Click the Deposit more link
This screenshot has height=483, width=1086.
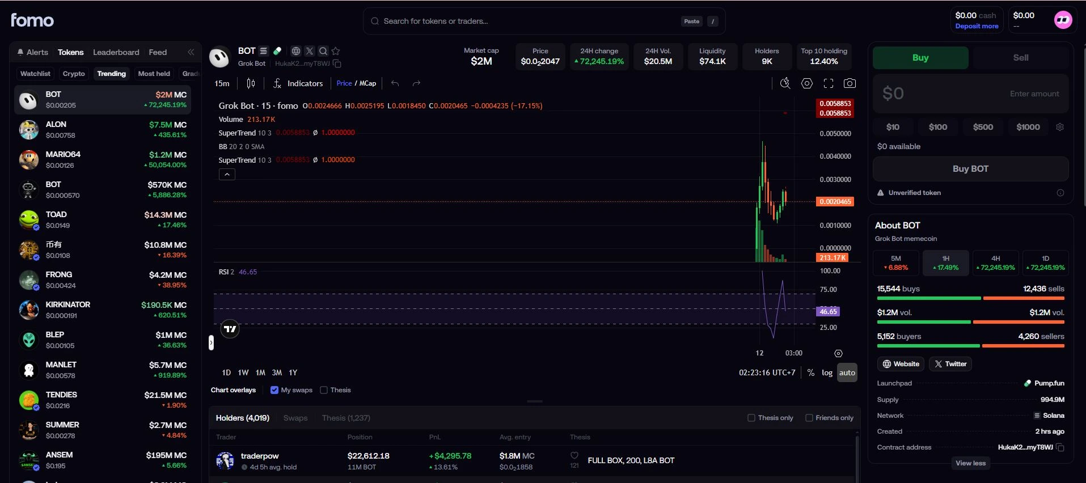point(977,26)
